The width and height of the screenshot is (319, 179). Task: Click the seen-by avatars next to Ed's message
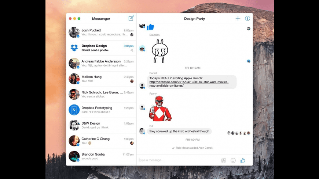point(239,133)
